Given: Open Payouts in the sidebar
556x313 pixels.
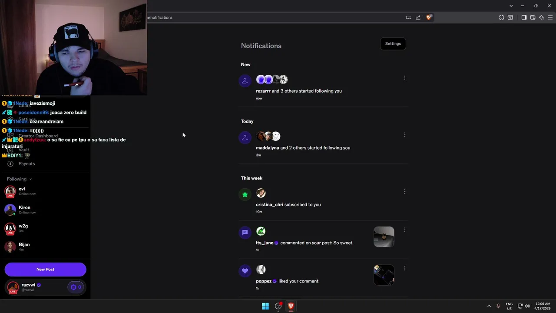Looking at the screenshot, I should click(26, 163).
